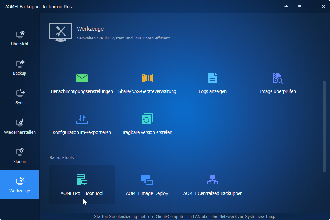The height and width of the screenshot is (220, 330).
Task: Click the AOMEI Image Deploy label
Action: coord(147,193)
